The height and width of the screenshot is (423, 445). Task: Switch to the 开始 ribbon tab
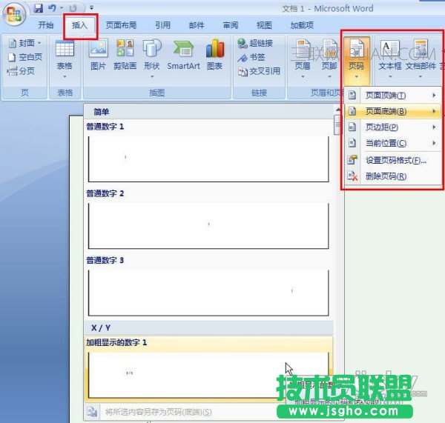pos(46,25)
